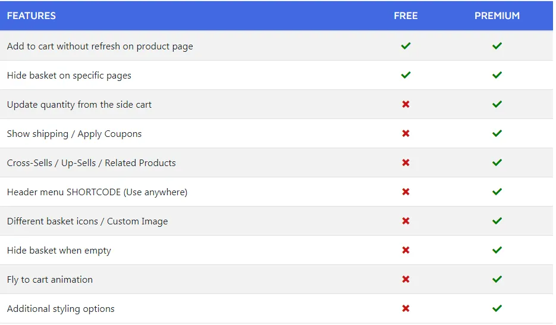Click the Free checkmark for Hide basket on specific pages
556x325 pixels.
[406, 75]
